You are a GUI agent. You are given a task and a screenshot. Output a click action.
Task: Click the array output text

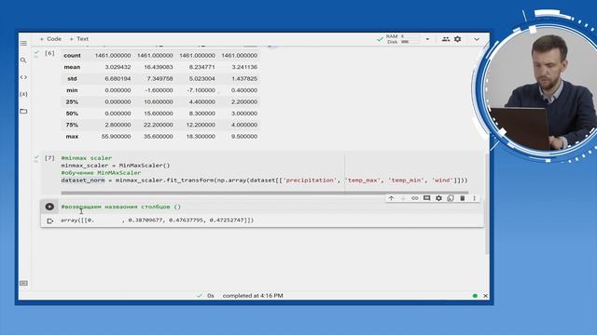pyautogui.click(x=157, y=220)
